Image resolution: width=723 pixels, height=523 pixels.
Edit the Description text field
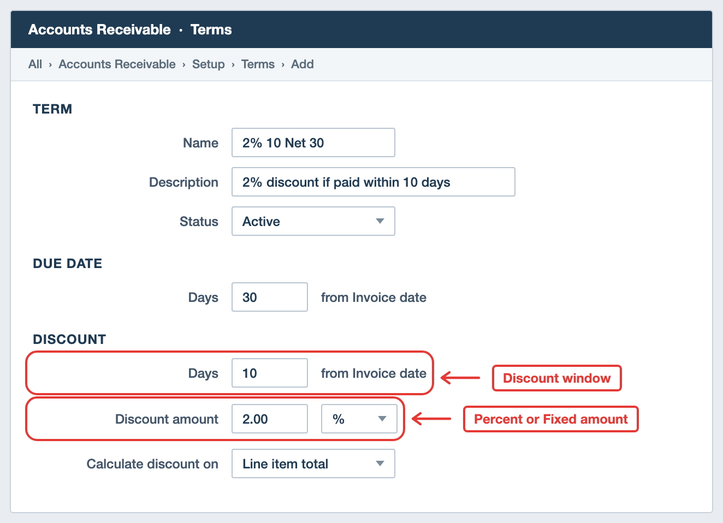[x=374, y=182]
